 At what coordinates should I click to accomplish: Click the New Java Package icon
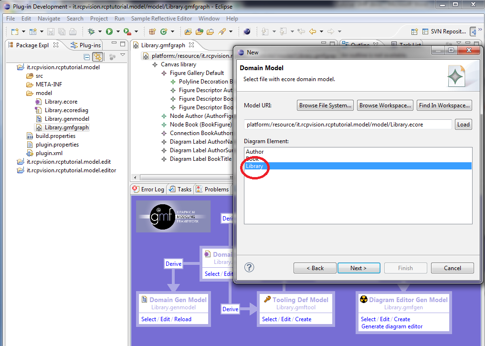tap(152, 31)
